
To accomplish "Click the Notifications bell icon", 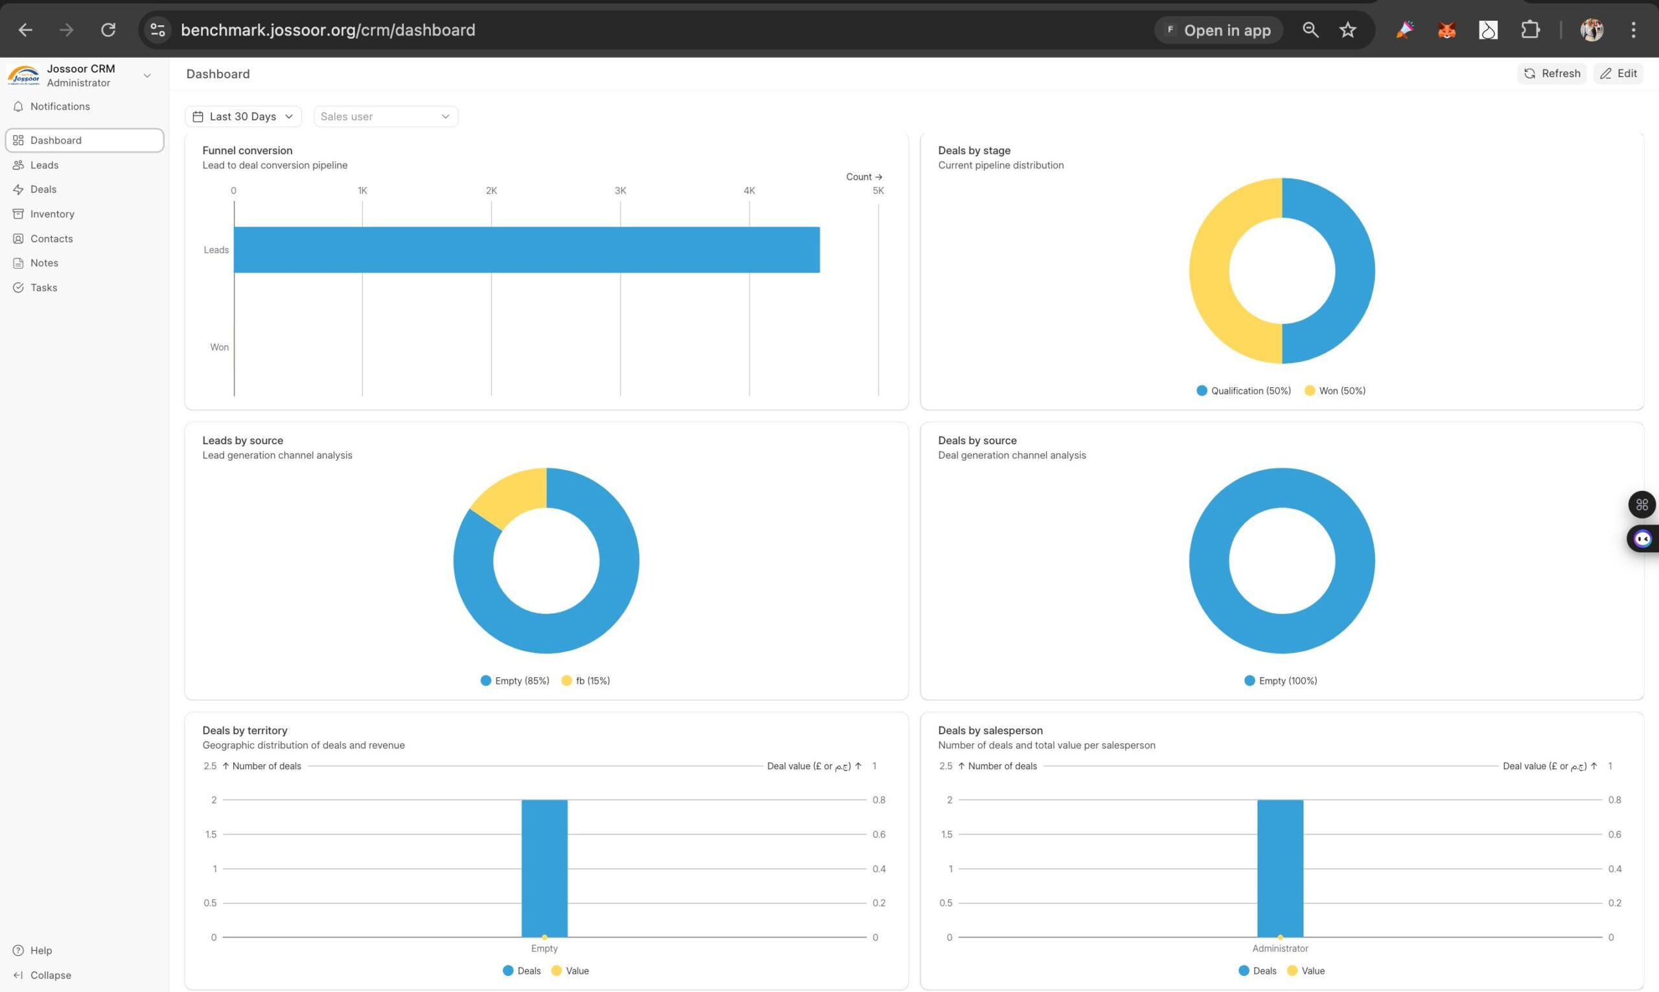I will pyautogui.click(x=18, y=106).
